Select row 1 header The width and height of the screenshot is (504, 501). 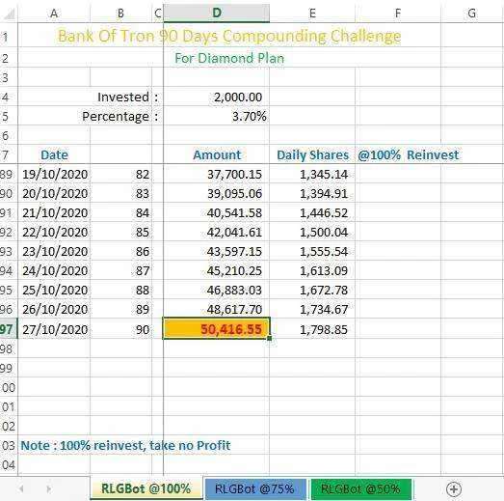9,37
